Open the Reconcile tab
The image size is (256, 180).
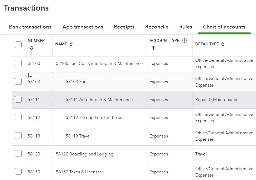click(157, 27)
